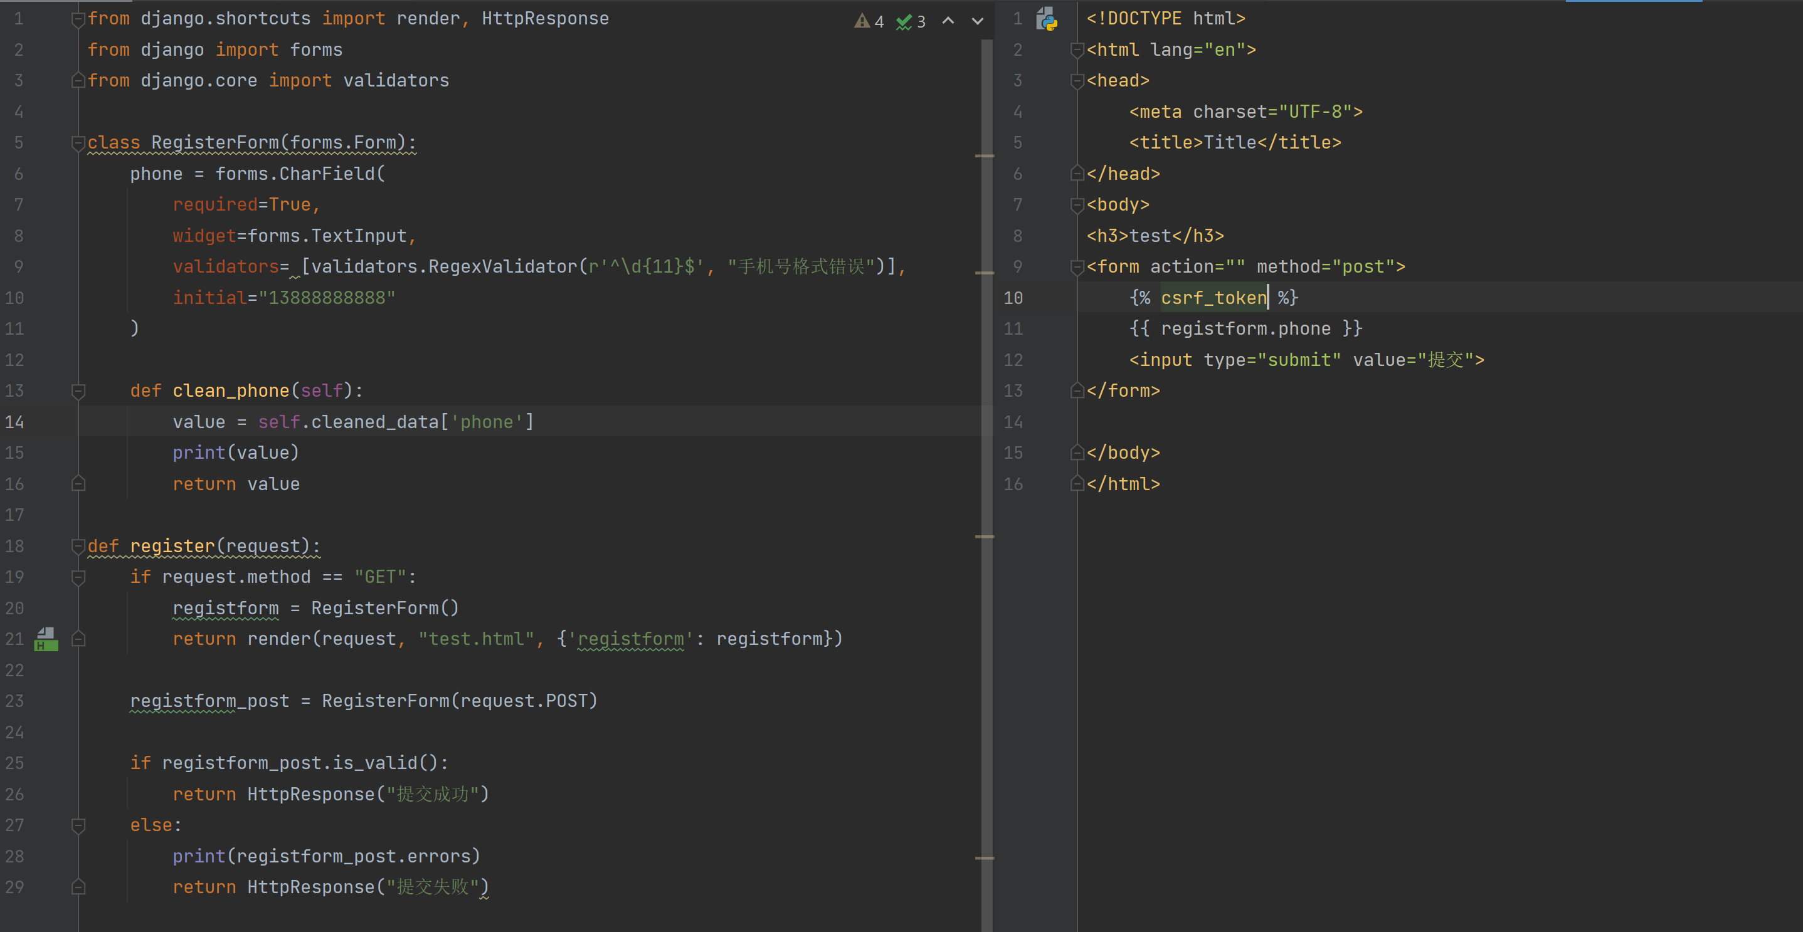Go to previous highlighted error arrow
Screen dimensions: 1803x932
(x=948, y=21)
